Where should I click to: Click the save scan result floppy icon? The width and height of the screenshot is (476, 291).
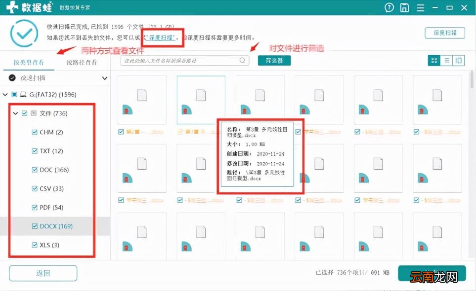coord(404,7)
